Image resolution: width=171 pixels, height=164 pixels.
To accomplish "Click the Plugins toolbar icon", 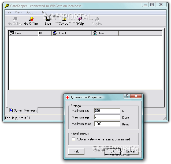I will (97, 19).
